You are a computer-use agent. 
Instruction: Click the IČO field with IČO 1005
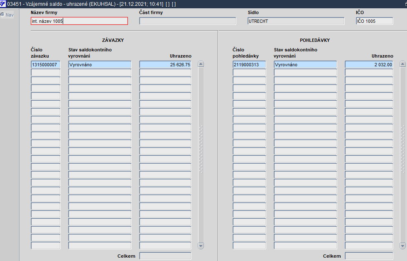374,21
